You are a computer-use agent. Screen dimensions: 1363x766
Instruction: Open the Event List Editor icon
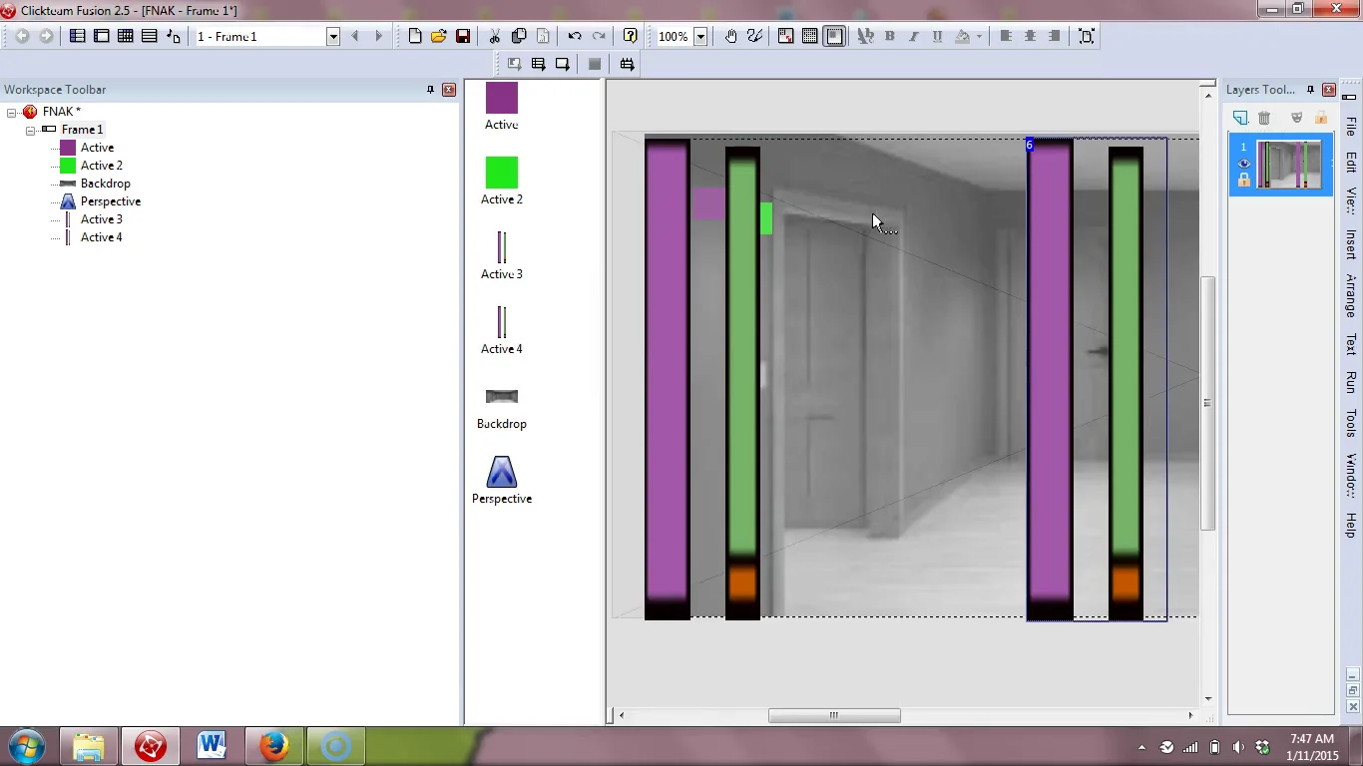[x=150, y=36]
